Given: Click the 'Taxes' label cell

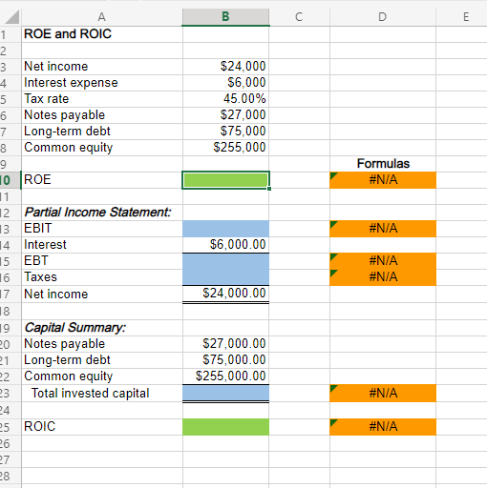Looking at the screenshot, I should click(102, 277).
